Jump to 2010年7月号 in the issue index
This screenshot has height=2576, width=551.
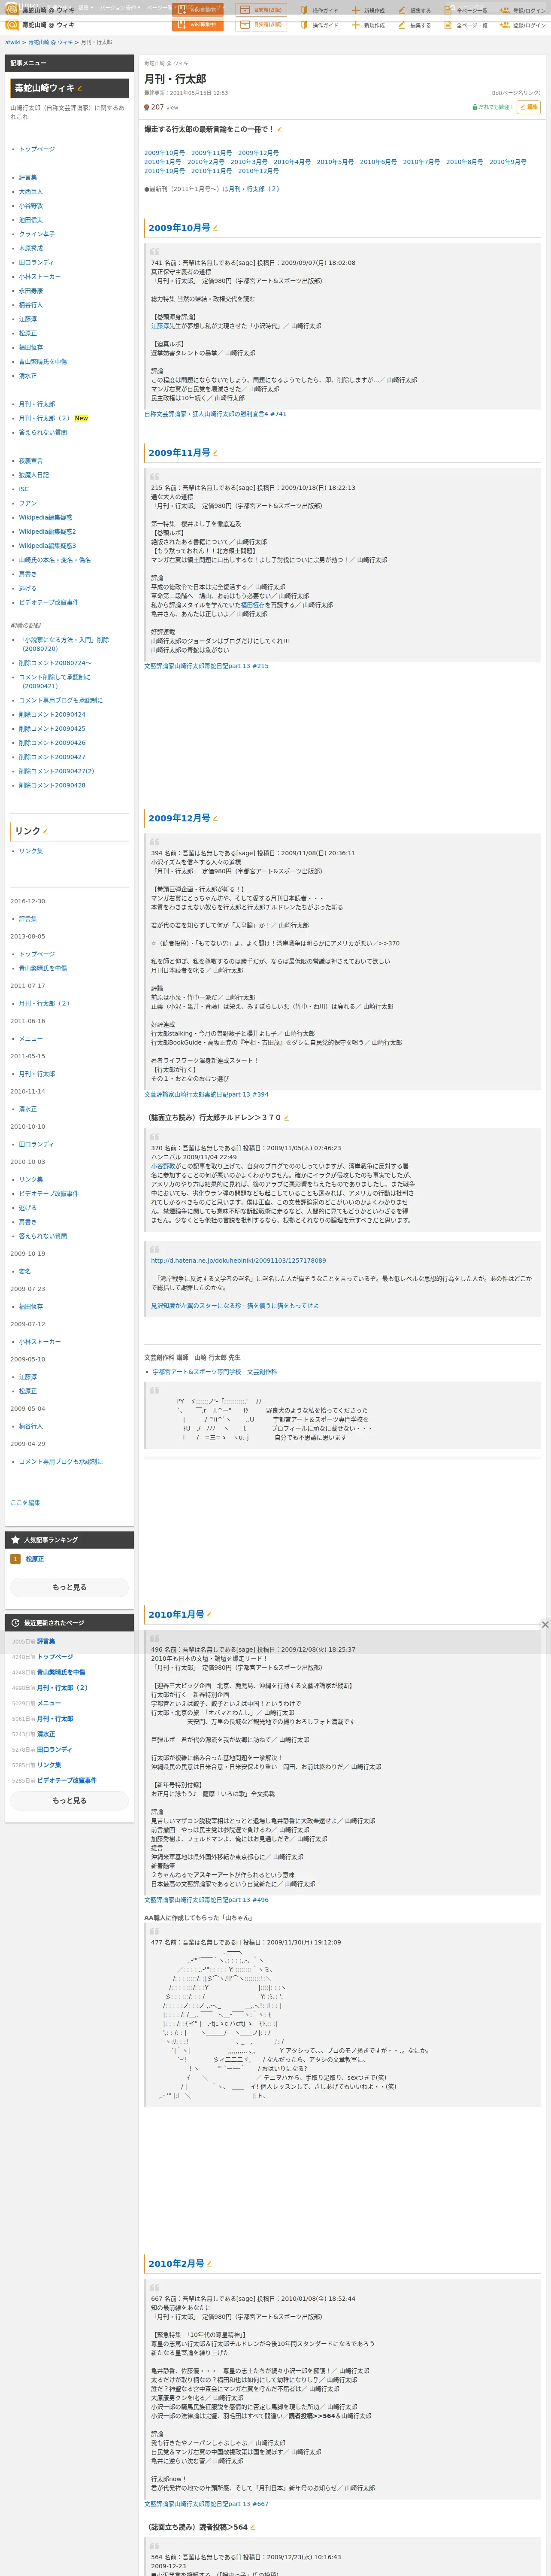(421, 162)
